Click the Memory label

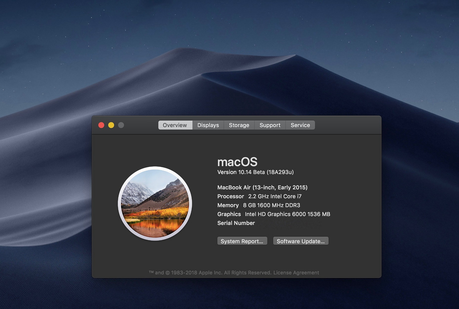[x=228, y=205]
